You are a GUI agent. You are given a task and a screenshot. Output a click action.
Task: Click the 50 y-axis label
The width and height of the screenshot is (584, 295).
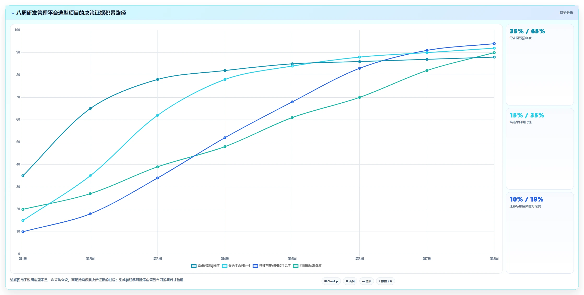(x=18, y=142)
